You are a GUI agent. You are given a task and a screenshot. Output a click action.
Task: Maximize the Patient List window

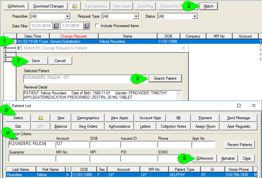click(x=239, y=105)
